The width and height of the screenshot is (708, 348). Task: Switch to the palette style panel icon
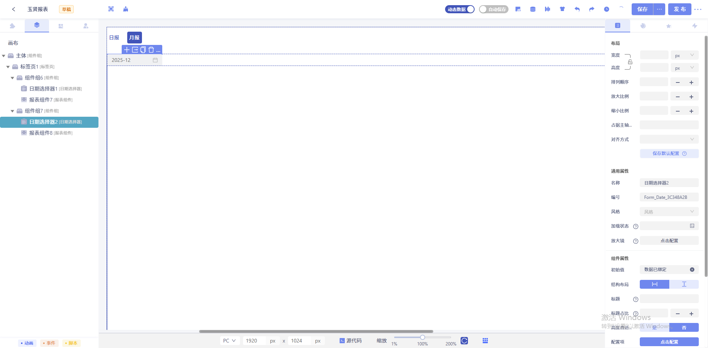(643, 26)
